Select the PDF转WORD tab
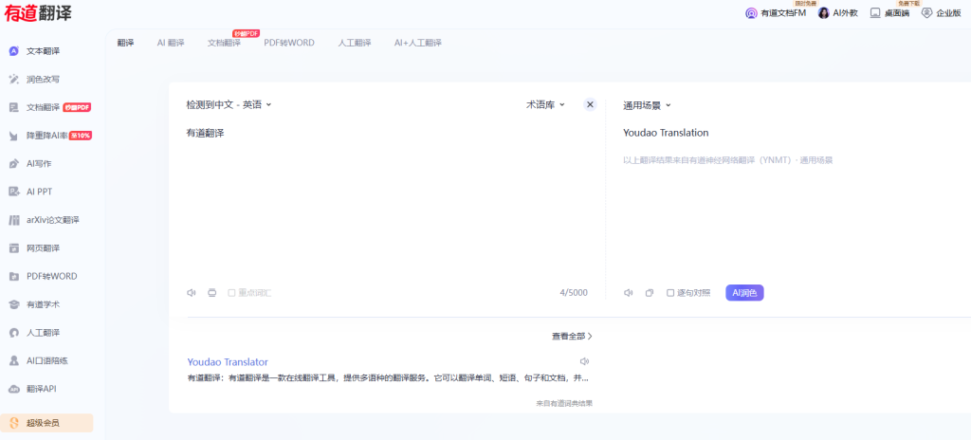The image size is (971, 440). tap(289, 43)
